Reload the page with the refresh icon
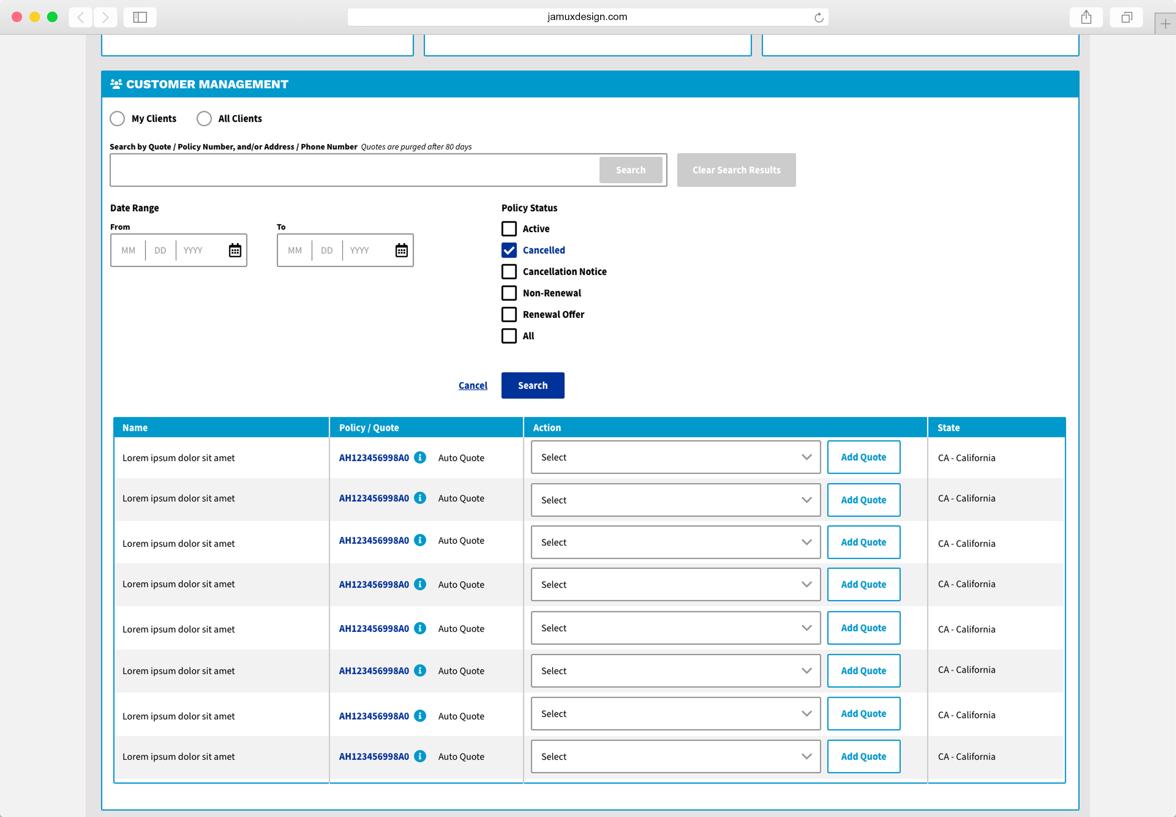 click(819, 18)
